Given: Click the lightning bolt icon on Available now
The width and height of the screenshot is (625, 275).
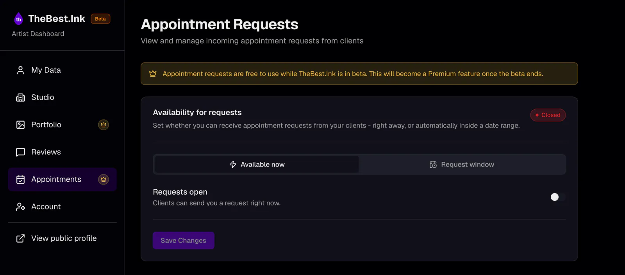Looking at the screenshot, I should tap(233, 165).
